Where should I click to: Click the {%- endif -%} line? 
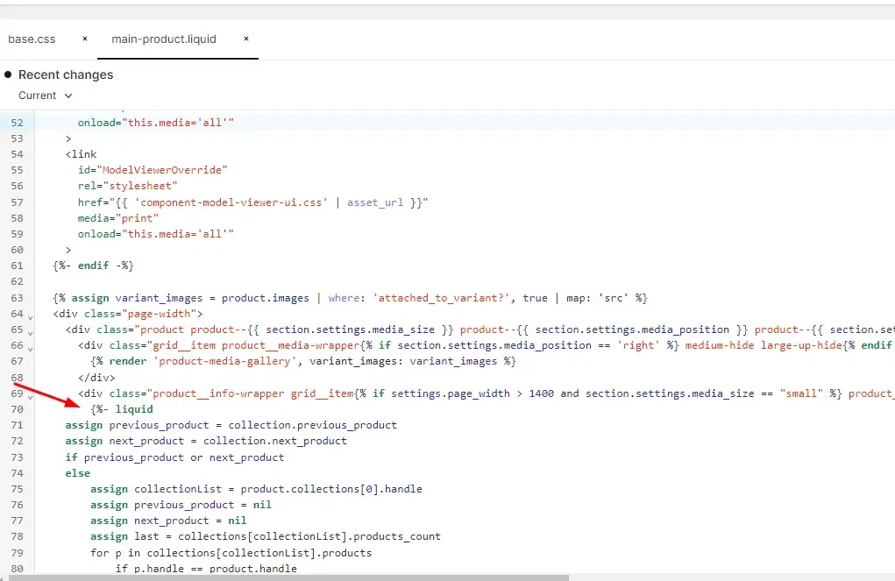94,266
